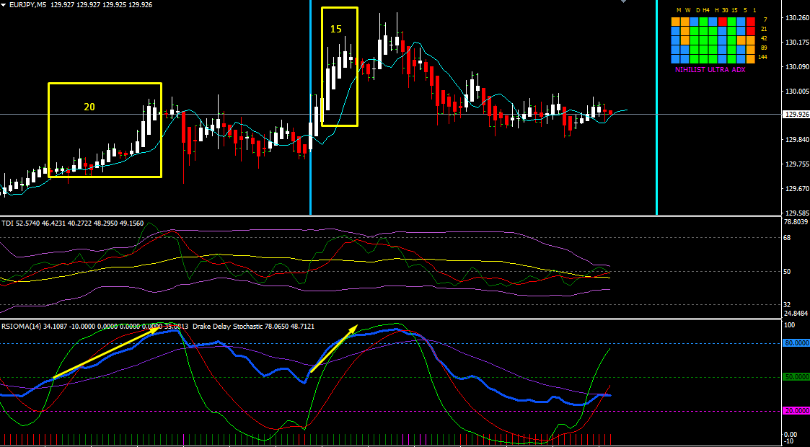The width and height of the screenshot is (810, 447).
Task: Click the 129.585 price scale label
Action: click(x=797, y=212)
